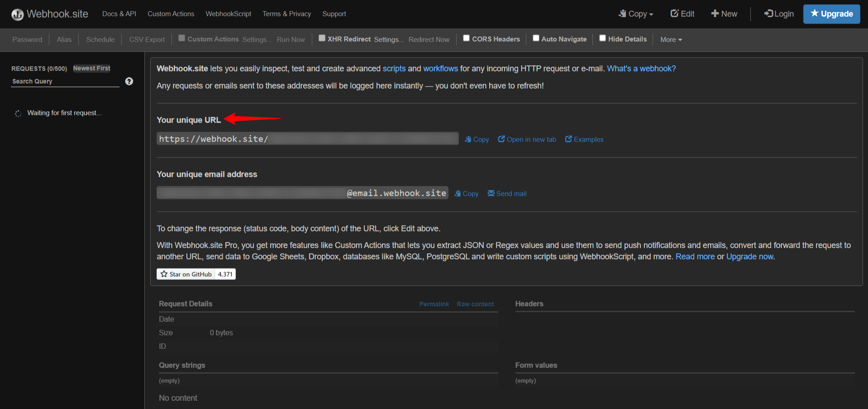This screenshot has width=868, height=409.
Task: Copy the unique URL
Action: point(477,139)
